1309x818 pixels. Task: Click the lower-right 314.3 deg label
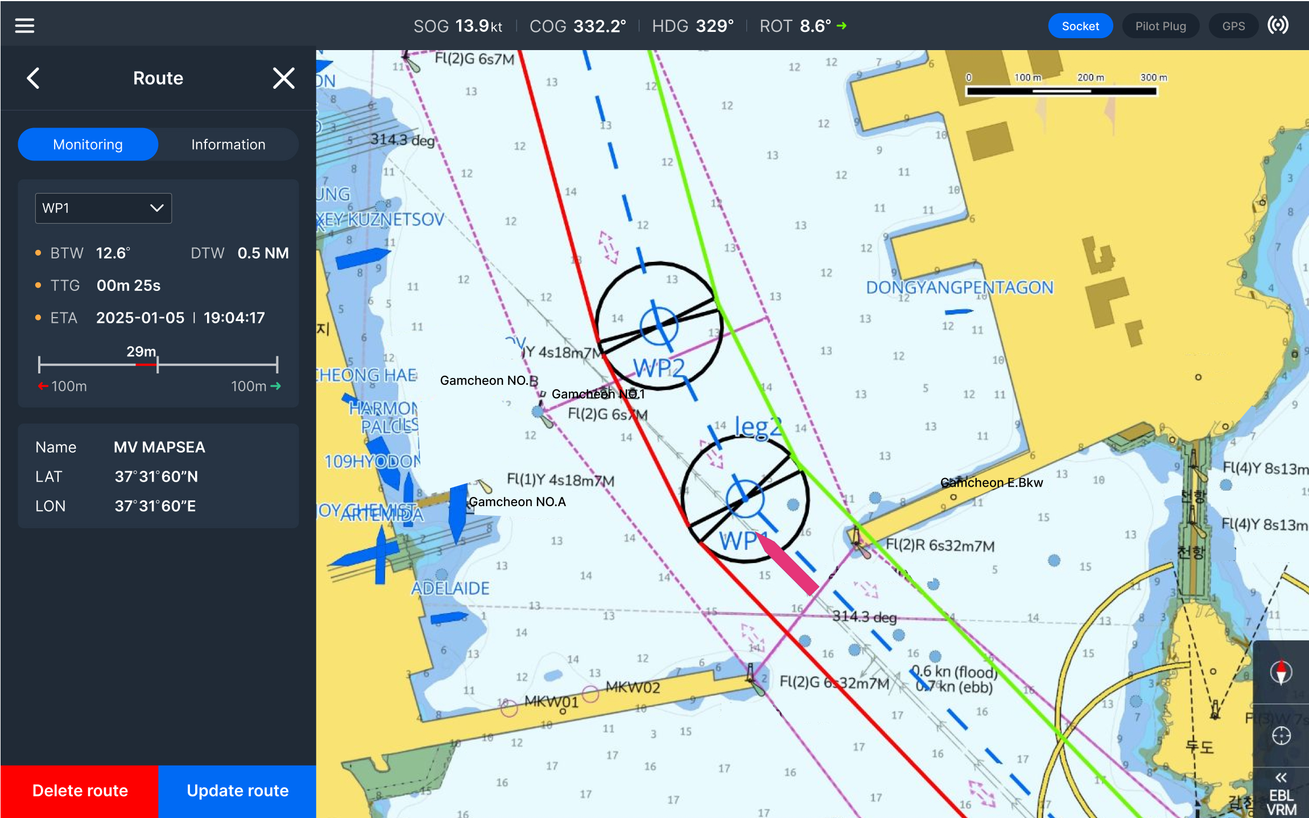point(865,617)
